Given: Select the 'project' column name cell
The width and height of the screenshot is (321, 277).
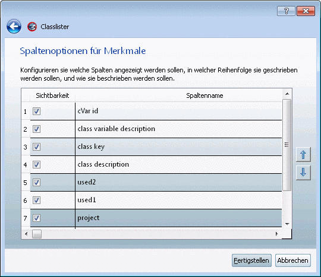Looking at the screenshot, I should tap(178, 218).
